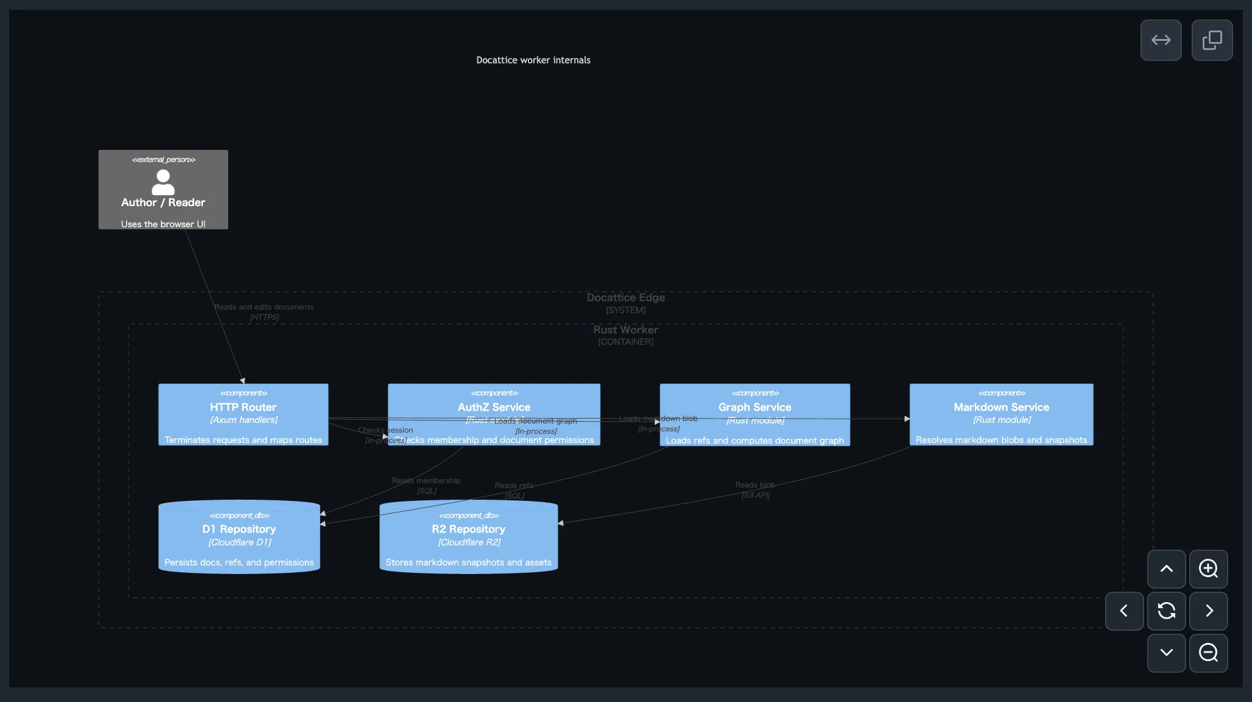Viewport: 1252px width, 702px height.
Task: Select the Markdown Service component
Action: 1000,414
